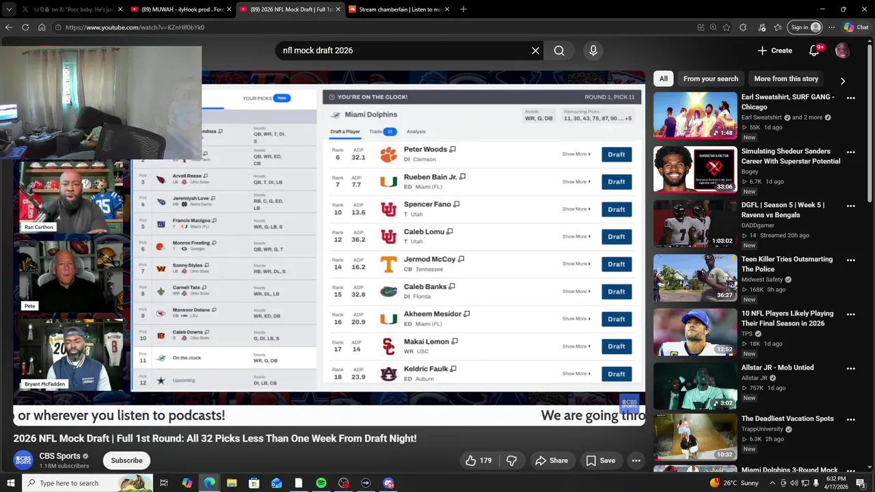The height and width of the screenshot is (492, 875).
Task: Open Edge favorites list icon
Action: (x=778, y=27)
